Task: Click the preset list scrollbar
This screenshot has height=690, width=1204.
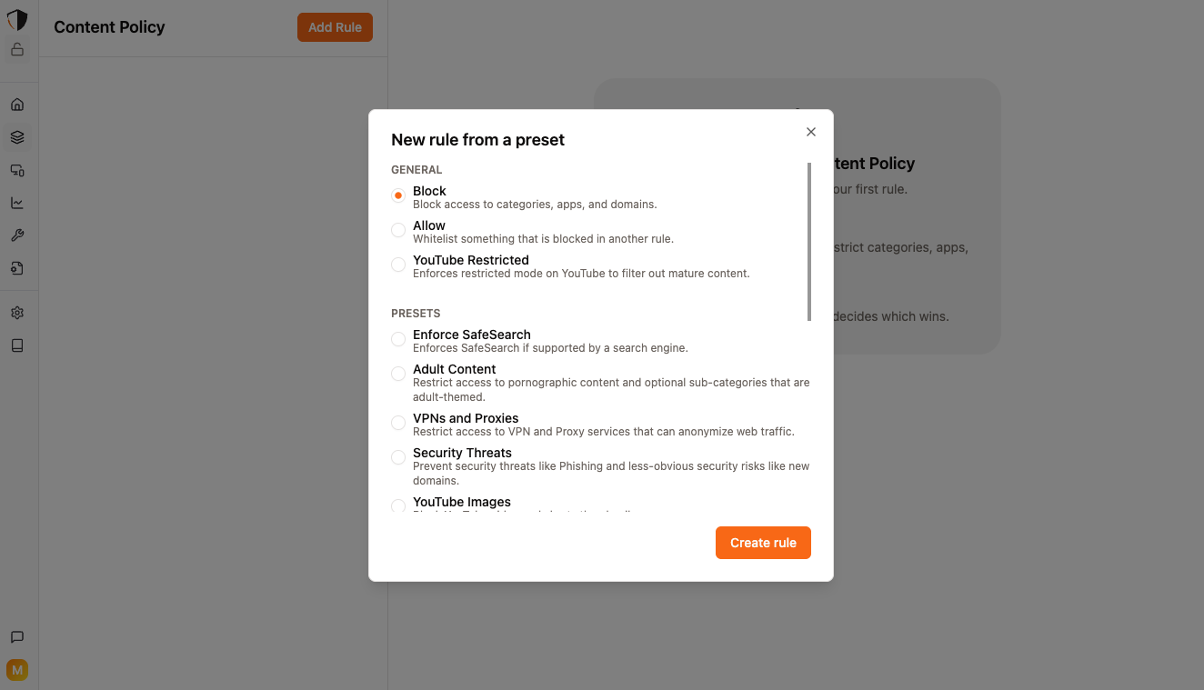Action: 809,242
